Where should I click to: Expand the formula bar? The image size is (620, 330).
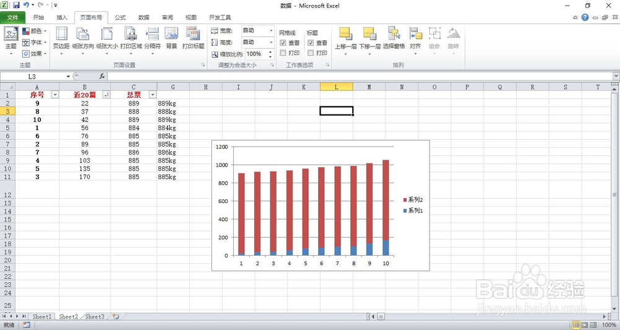click(616, 76)
